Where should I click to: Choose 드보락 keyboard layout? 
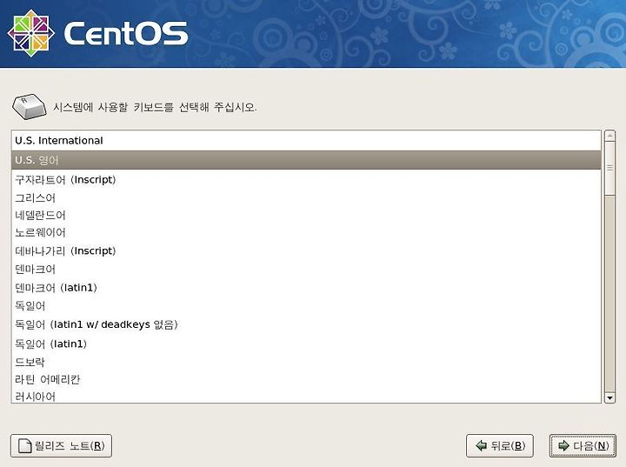pos(306,362)
